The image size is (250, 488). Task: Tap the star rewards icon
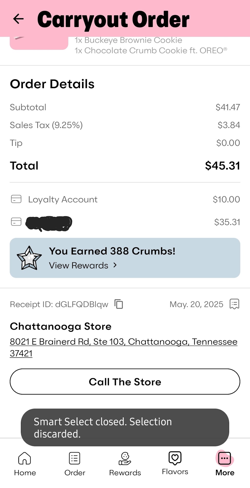29,258
